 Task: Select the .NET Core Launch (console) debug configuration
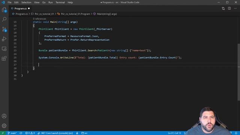(55, 133)
